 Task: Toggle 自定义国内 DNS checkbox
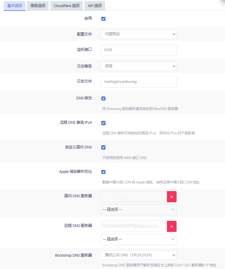pyautogui.click(x=103, y=147)
